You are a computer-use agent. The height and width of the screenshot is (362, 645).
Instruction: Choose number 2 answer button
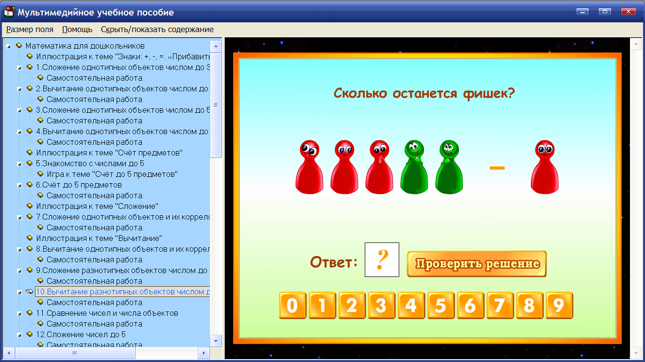pos(352,306)
